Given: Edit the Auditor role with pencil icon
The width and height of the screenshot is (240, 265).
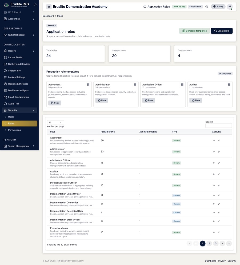Looking at the screenshot, I should [x=219, y=174].
